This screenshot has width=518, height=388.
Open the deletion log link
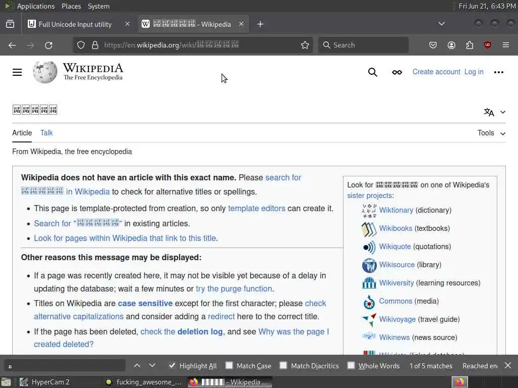tap(200, 331)
